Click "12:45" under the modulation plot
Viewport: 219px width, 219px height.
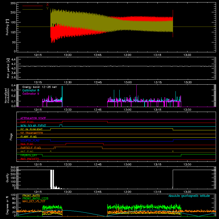(97, 110)
